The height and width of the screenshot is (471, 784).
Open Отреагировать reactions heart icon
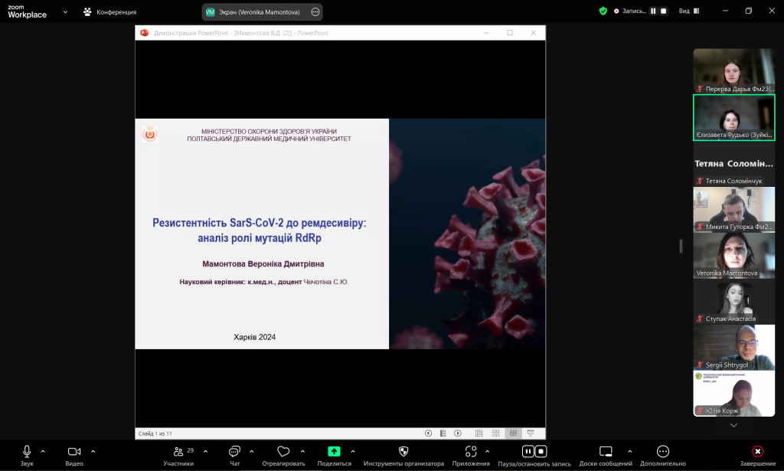tap(283, 452)
